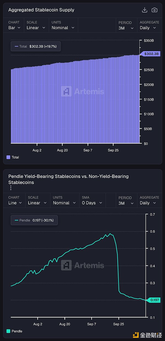Take a snapshot with the camera icon

coord(155,10)
